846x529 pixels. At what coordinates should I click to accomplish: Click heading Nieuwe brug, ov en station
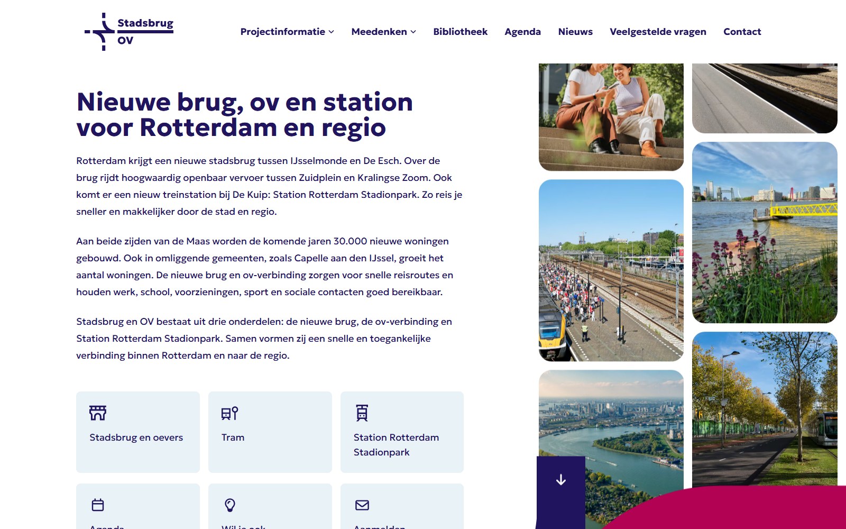(x=244, y=115)
